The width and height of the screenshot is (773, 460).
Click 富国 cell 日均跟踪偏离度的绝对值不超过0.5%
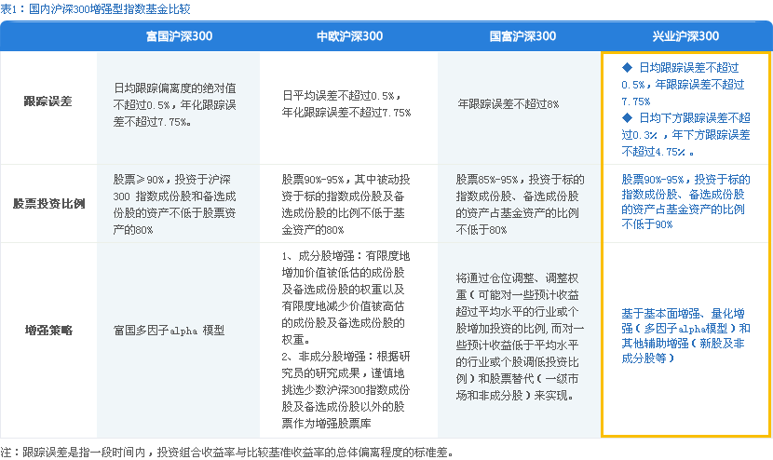click(x=175, y=104)
